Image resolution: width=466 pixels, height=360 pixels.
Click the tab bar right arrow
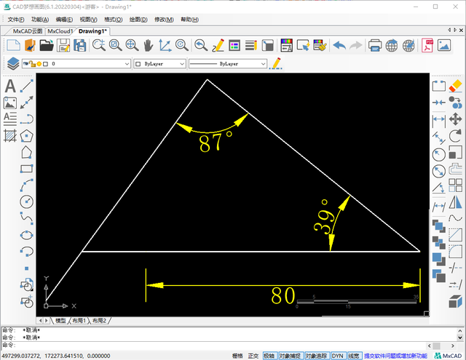tap(455, 30)
